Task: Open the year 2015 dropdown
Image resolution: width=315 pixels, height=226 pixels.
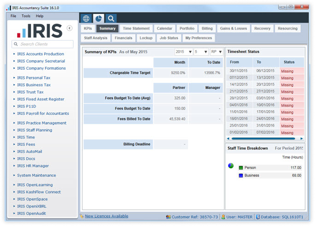Action: tap(184, 52)
